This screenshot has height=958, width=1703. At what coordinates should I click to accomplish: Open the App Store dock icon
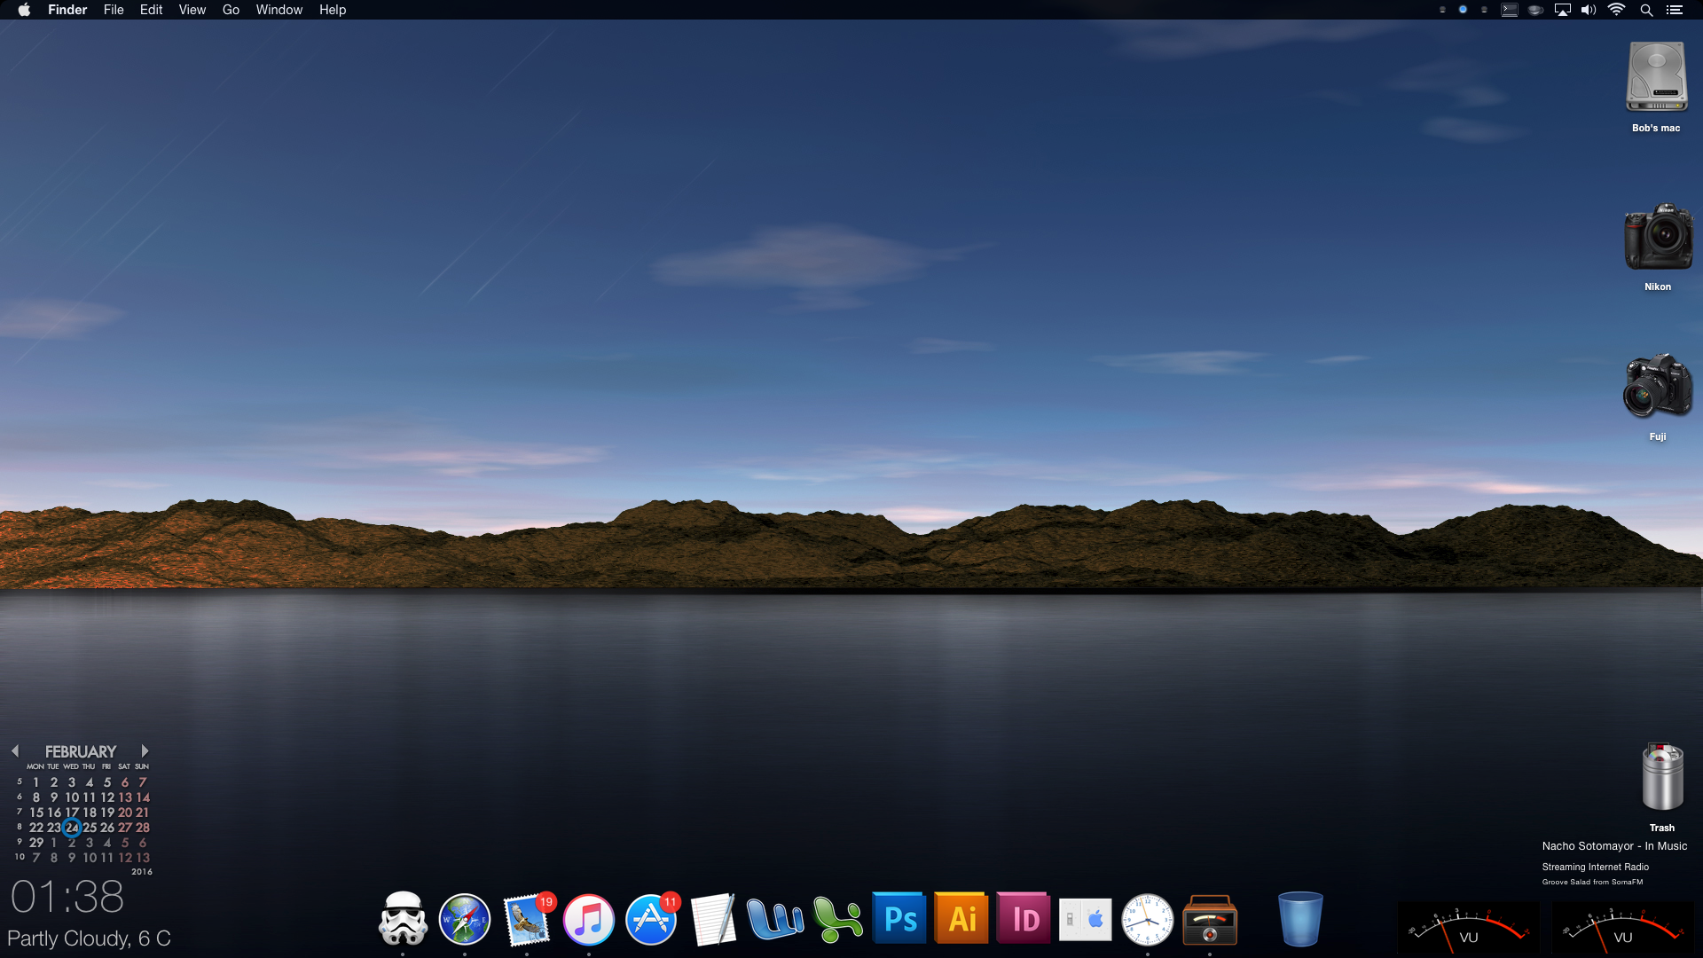651,919
